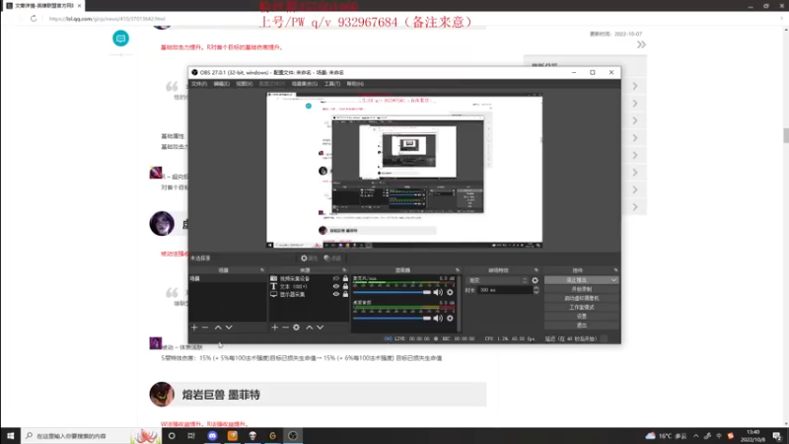
Task: Pop out the Scene Transitions dock panel
Action: coord(536,270)
